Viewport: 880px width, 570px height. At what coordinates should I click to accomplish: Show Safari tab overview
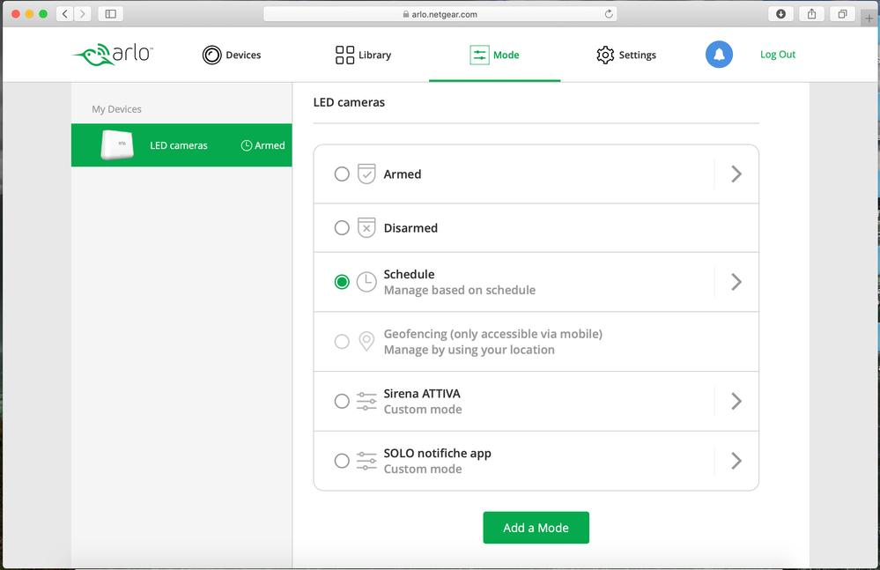842,14
